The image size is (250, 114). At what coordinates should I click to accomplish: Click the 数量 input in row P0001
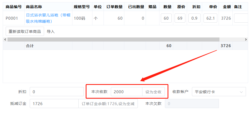pyautogui.click(x=166, y=18)
